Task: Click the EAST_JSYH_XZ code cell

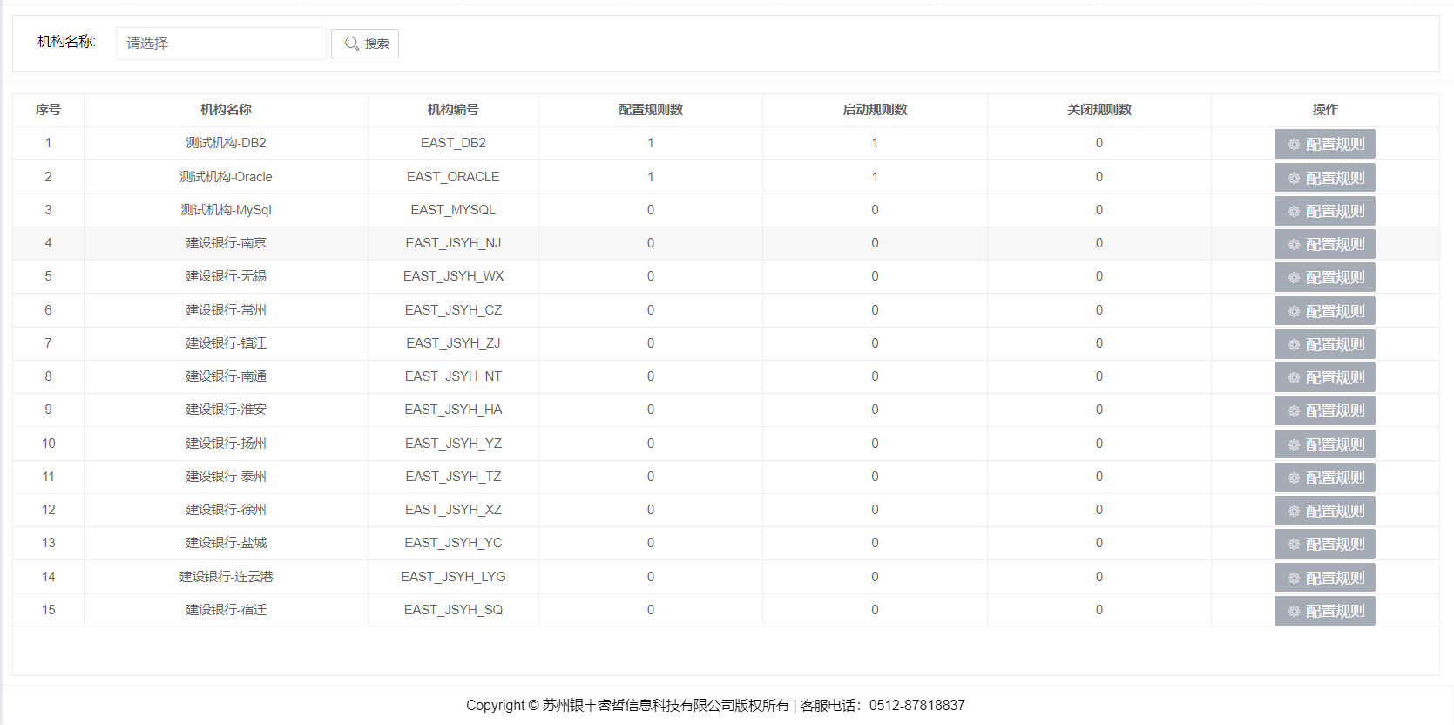Action: 453,510
